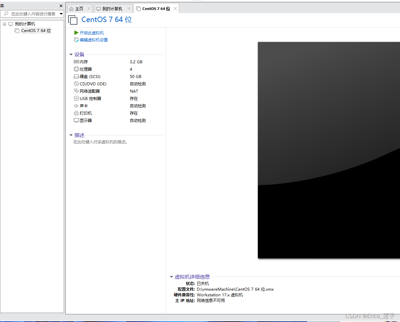Click the home icon in 主页 tab
400x322 pixels.
click(71, 9)
